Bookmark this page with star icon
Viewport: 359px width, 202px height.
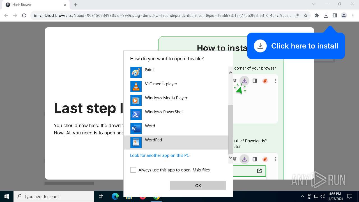click(x=306, y=16)
